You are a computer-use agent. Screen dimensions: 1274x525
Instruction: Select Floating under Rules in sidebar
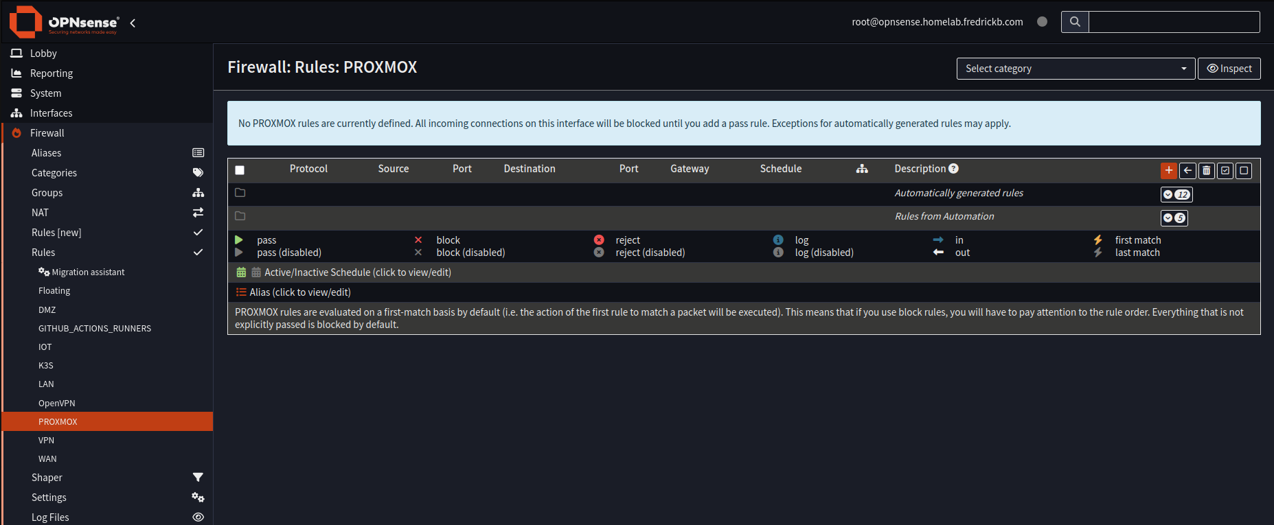[54, 291]
